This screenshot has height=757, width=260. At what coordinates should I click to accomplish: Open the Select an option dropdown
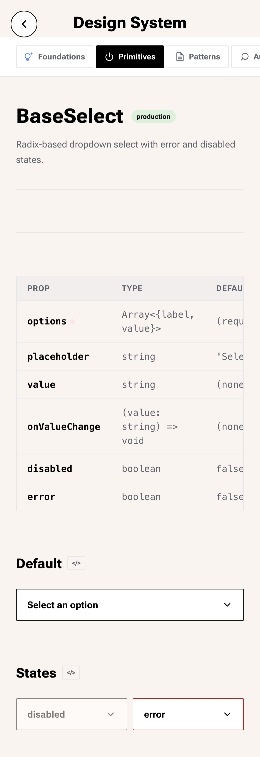[130, 605]
